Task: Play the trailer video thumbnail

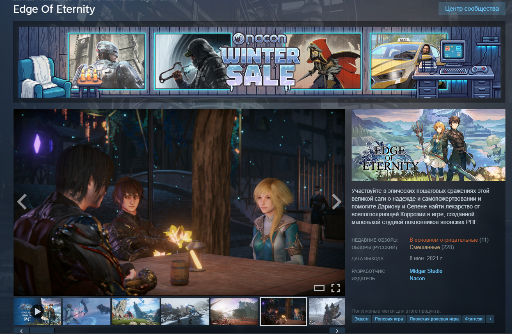Action: pos(37,312)
